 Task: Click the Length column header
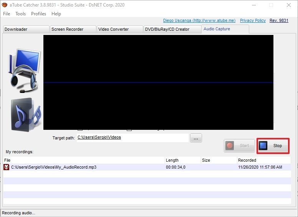point(183,160)
